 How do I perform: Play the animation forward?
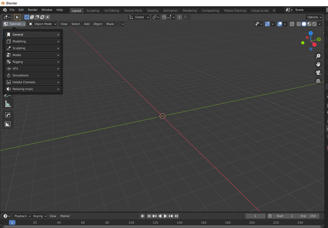tap(165, 216)
